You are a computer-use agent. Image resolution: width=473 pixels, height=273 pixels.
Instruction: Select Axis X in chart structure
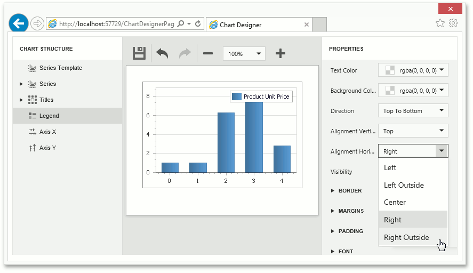coord(47,132)
